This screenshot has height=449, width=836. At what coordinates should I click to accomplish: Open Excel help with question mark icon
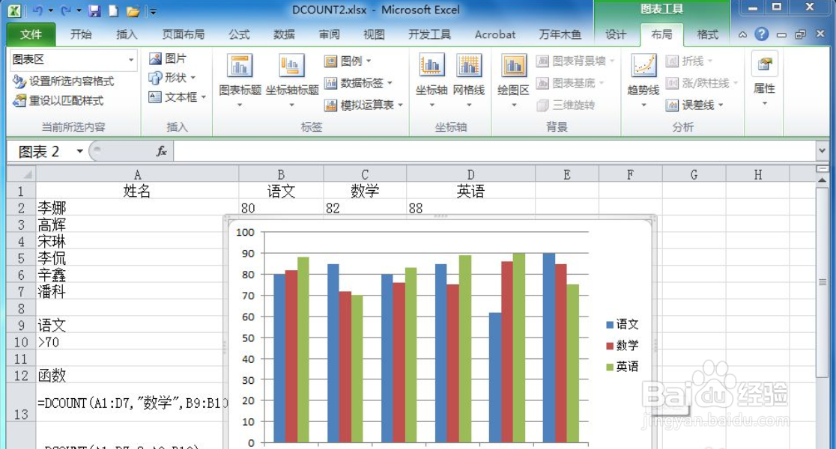click(x=762, y=34)
